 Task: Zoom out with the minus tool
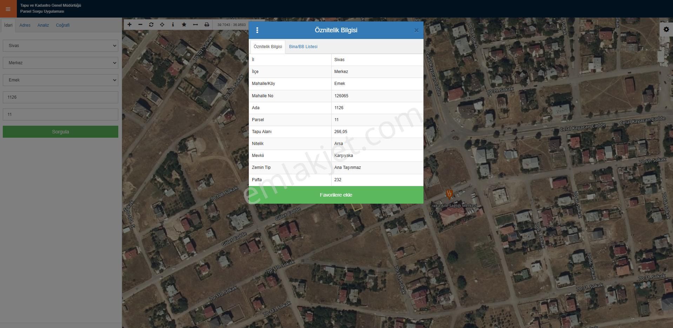click(x=140, y=25)
